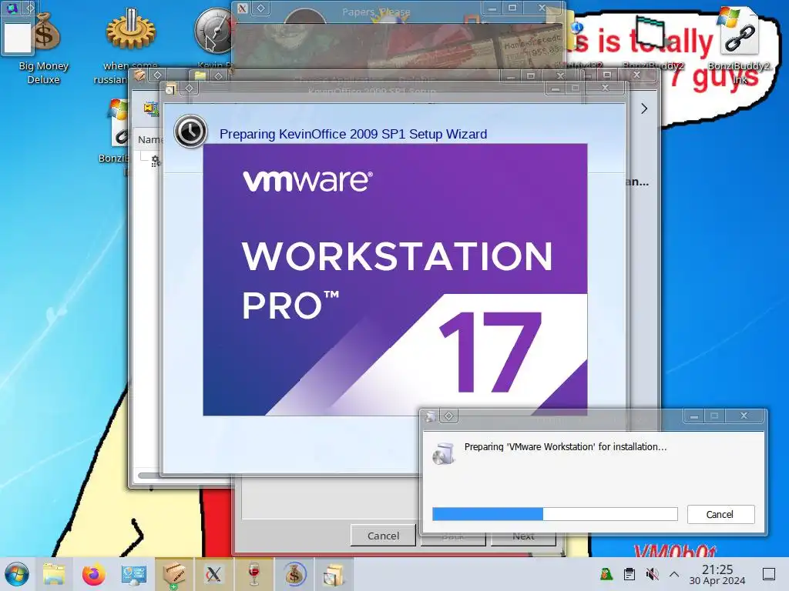
Task: Open the clipboard tray icon
Action: 629,574
